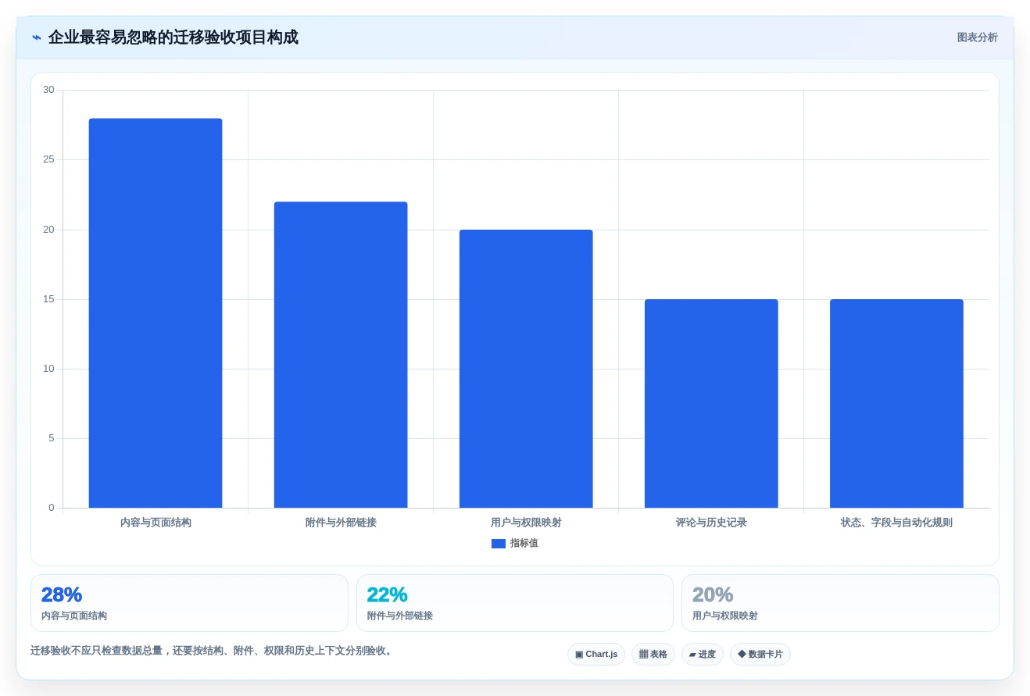Select the 状态、字段与自动化规则 bar

point(896,404)
